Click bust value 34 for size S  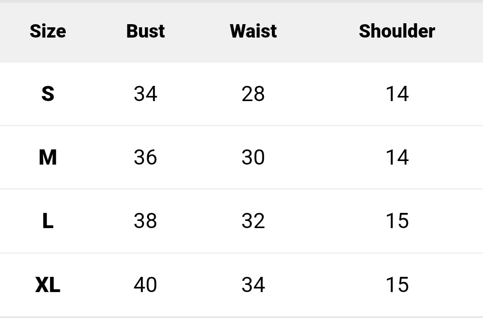tap(145, 94)
